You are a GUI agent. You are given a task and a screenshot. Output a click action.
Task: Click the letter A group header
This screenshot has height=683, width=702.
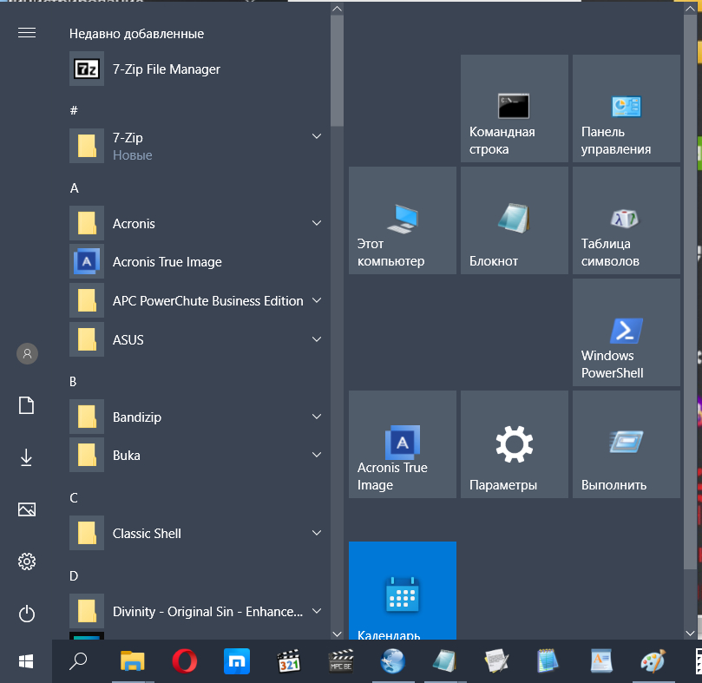75,188
